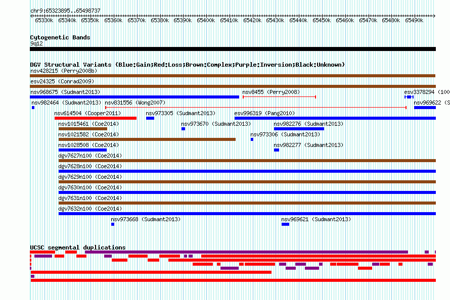Select nsv1015461 (Coe2014) label
This screenshot has height=300, width=450.
pos(88,124)
